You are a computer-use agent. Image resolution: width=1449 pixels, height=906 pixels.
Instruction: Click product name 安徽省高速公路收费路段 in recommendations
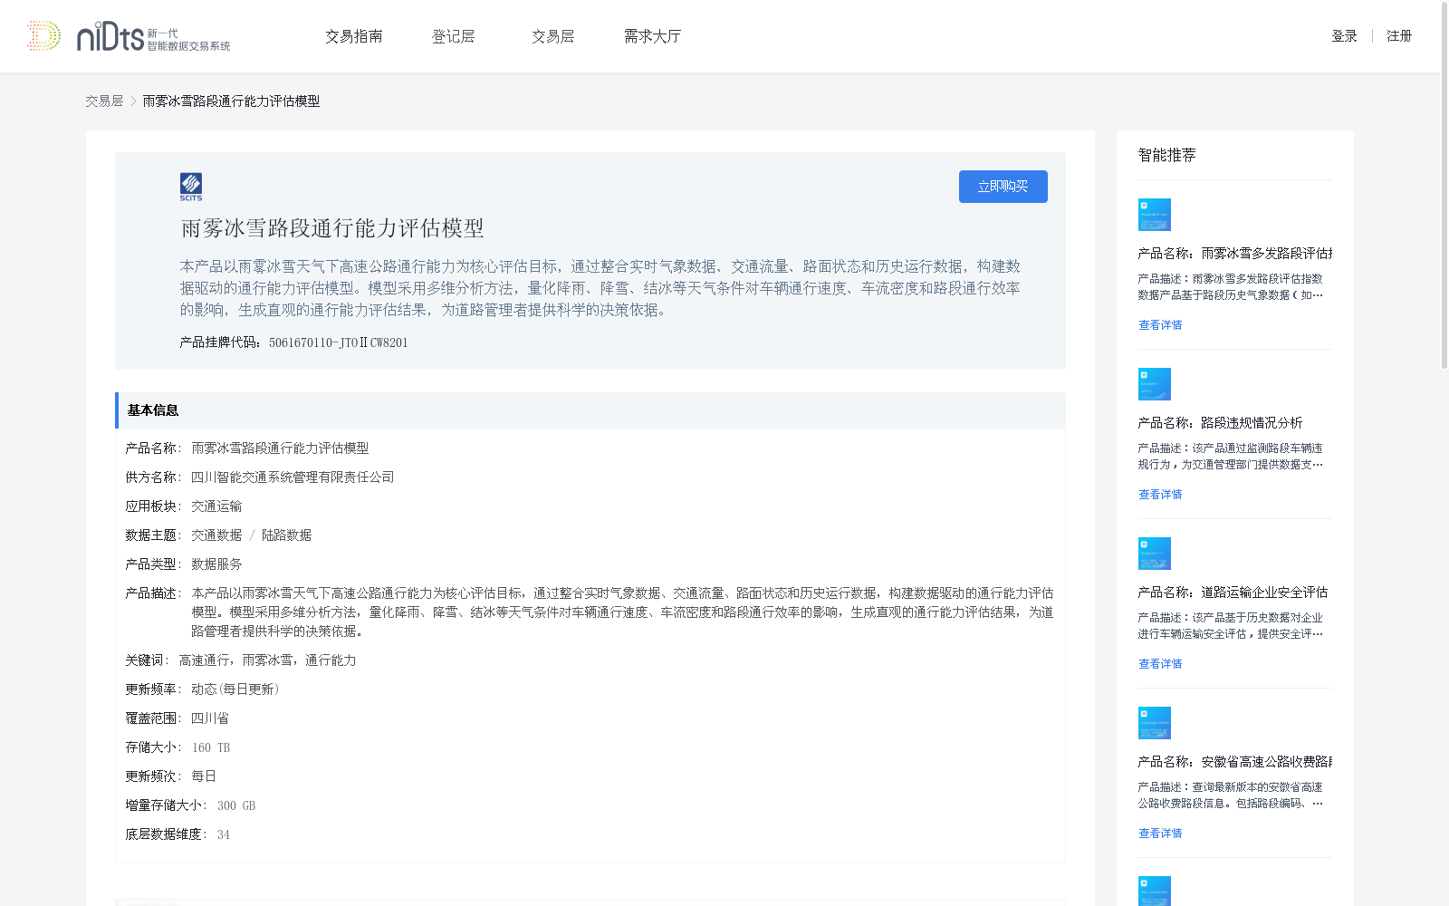tap(1235, 762)
